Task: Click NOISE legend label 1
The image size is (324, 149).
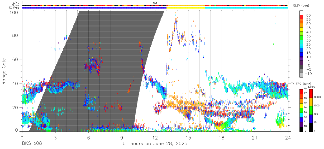Action: (x=314, y=131)
